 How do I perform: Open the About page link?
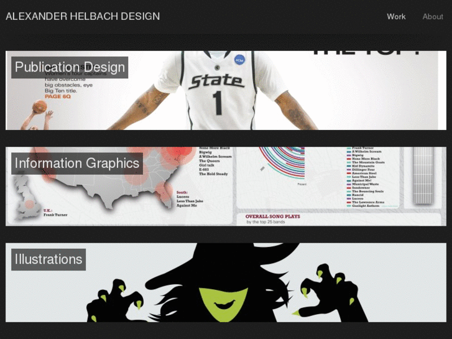pos(433,17)
